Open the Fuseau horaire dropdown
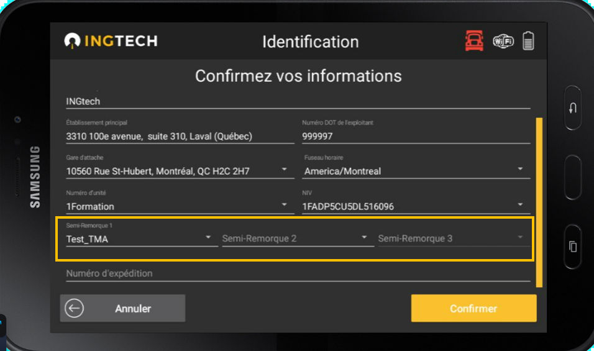 pyautogui.click(x=520, y=169)
